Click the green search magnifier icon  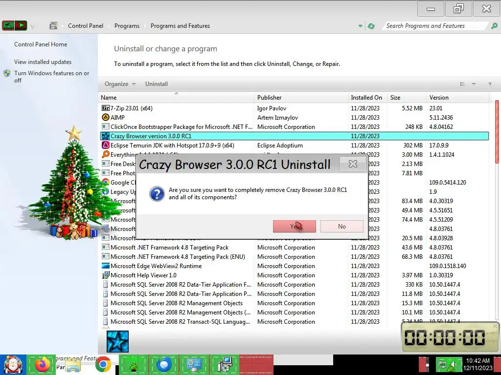(494, 26)
